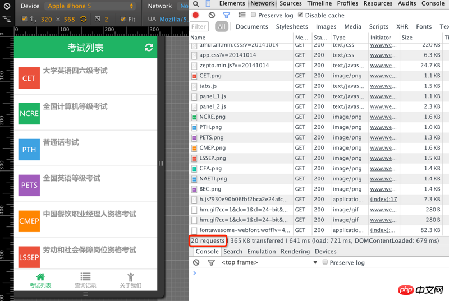Viewport: 449px width, 301px height.
Task: Click the height field showing 568
Action: point(69,20)
